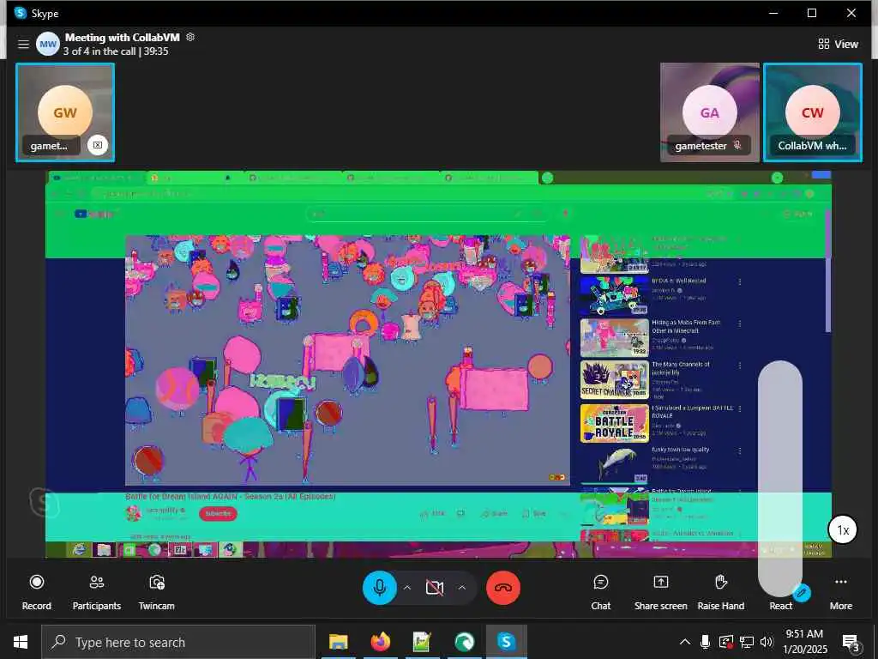Click the 1x zoom level button
Image resolution: width=878 pixels, height=659 pixels.
point(843,529)
